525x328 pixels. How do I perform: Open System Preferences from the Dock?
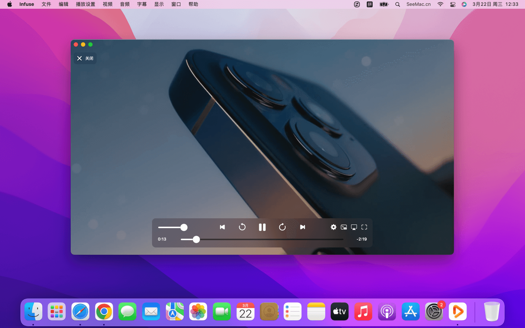click(434, 312)
